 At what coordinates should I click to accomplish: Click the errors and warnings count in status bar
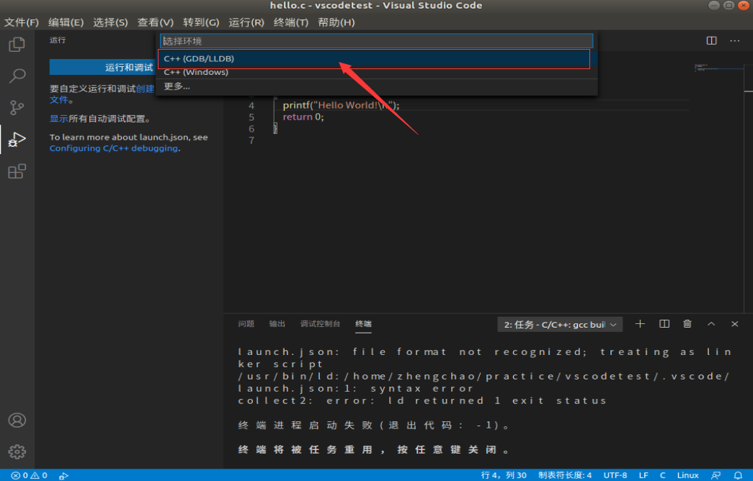coord(30,475)
